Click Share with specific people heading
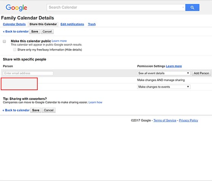212x181 pixels. pos(24,59)
